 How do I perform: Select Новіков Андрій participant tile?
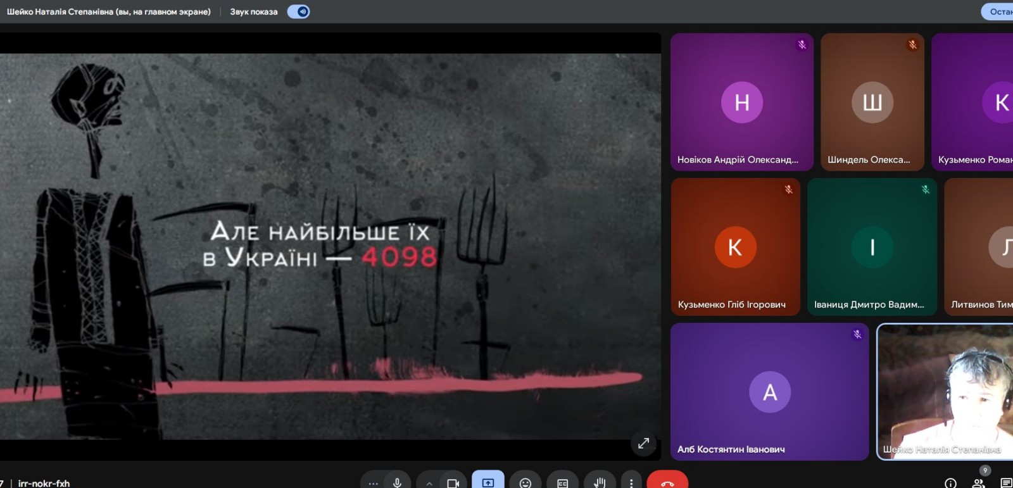coord(741,102)
